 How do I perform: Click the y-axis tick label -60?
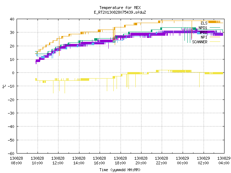pos(11,154)
